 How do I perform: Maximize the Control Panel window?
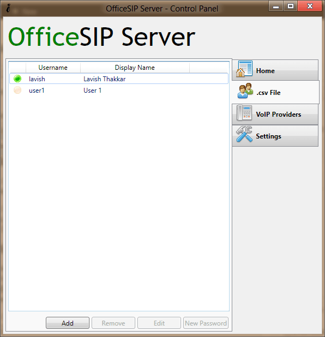(x=291, y=6)
